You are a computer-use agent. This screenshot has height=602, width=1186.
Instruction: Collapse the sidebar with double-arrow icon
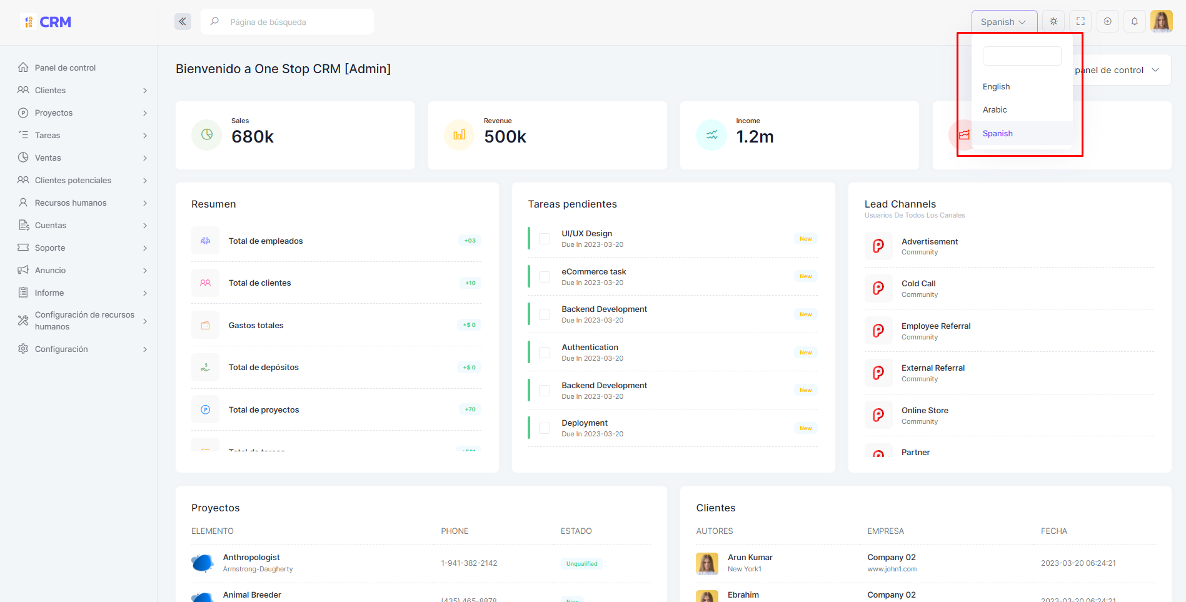tap(183, 21)
